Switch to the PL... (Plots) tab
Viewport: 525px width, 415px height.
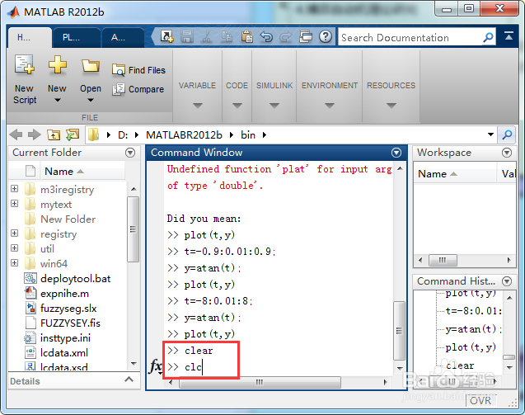click(77, 38)
